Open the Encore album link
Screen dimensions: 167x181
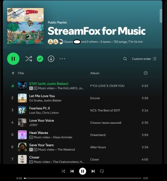click(x=95, y=98)
